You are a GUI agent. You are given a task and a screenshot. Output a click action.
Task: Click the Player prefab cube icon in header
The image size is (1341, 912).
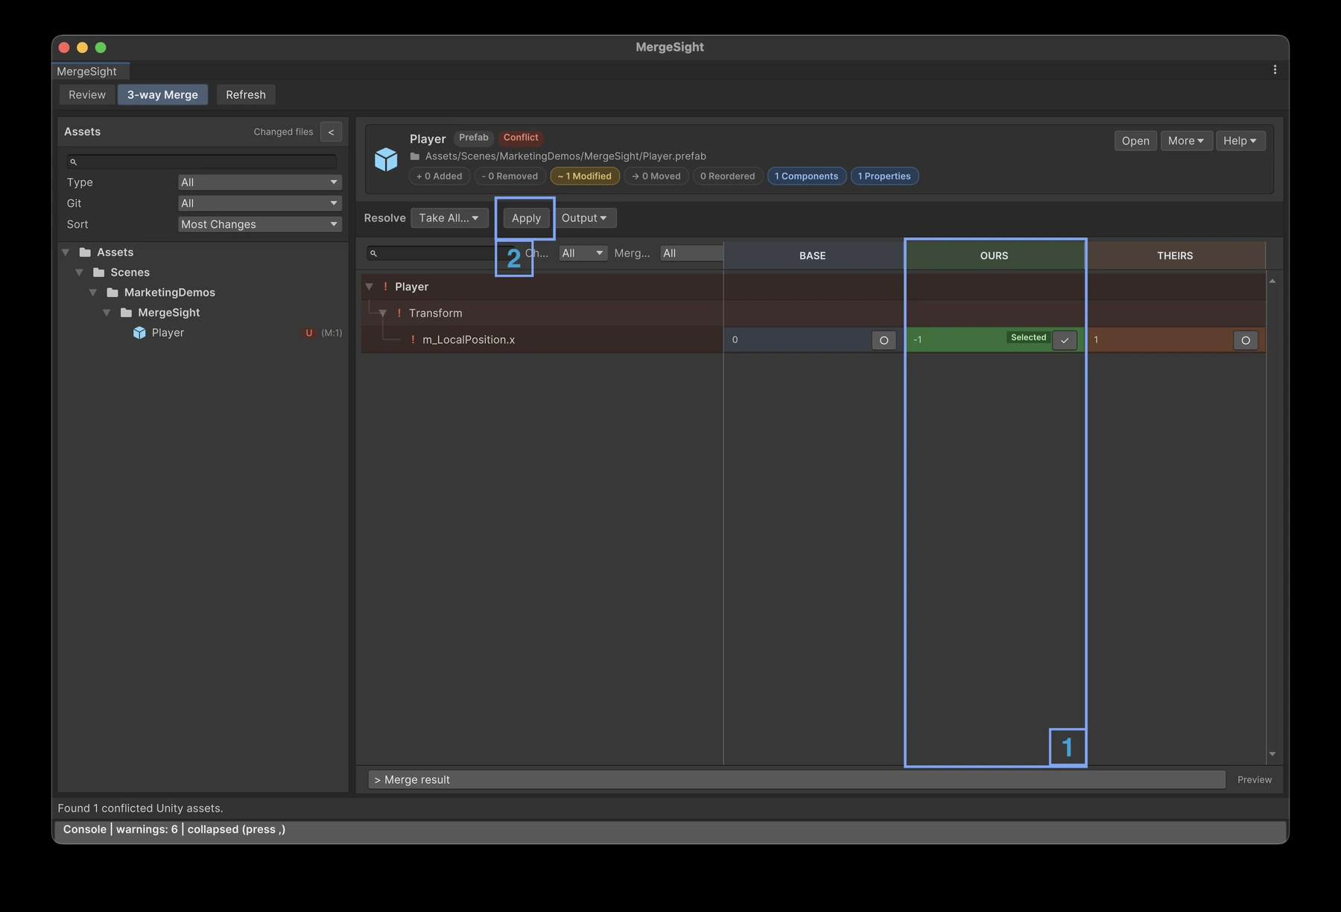(386, 159)
